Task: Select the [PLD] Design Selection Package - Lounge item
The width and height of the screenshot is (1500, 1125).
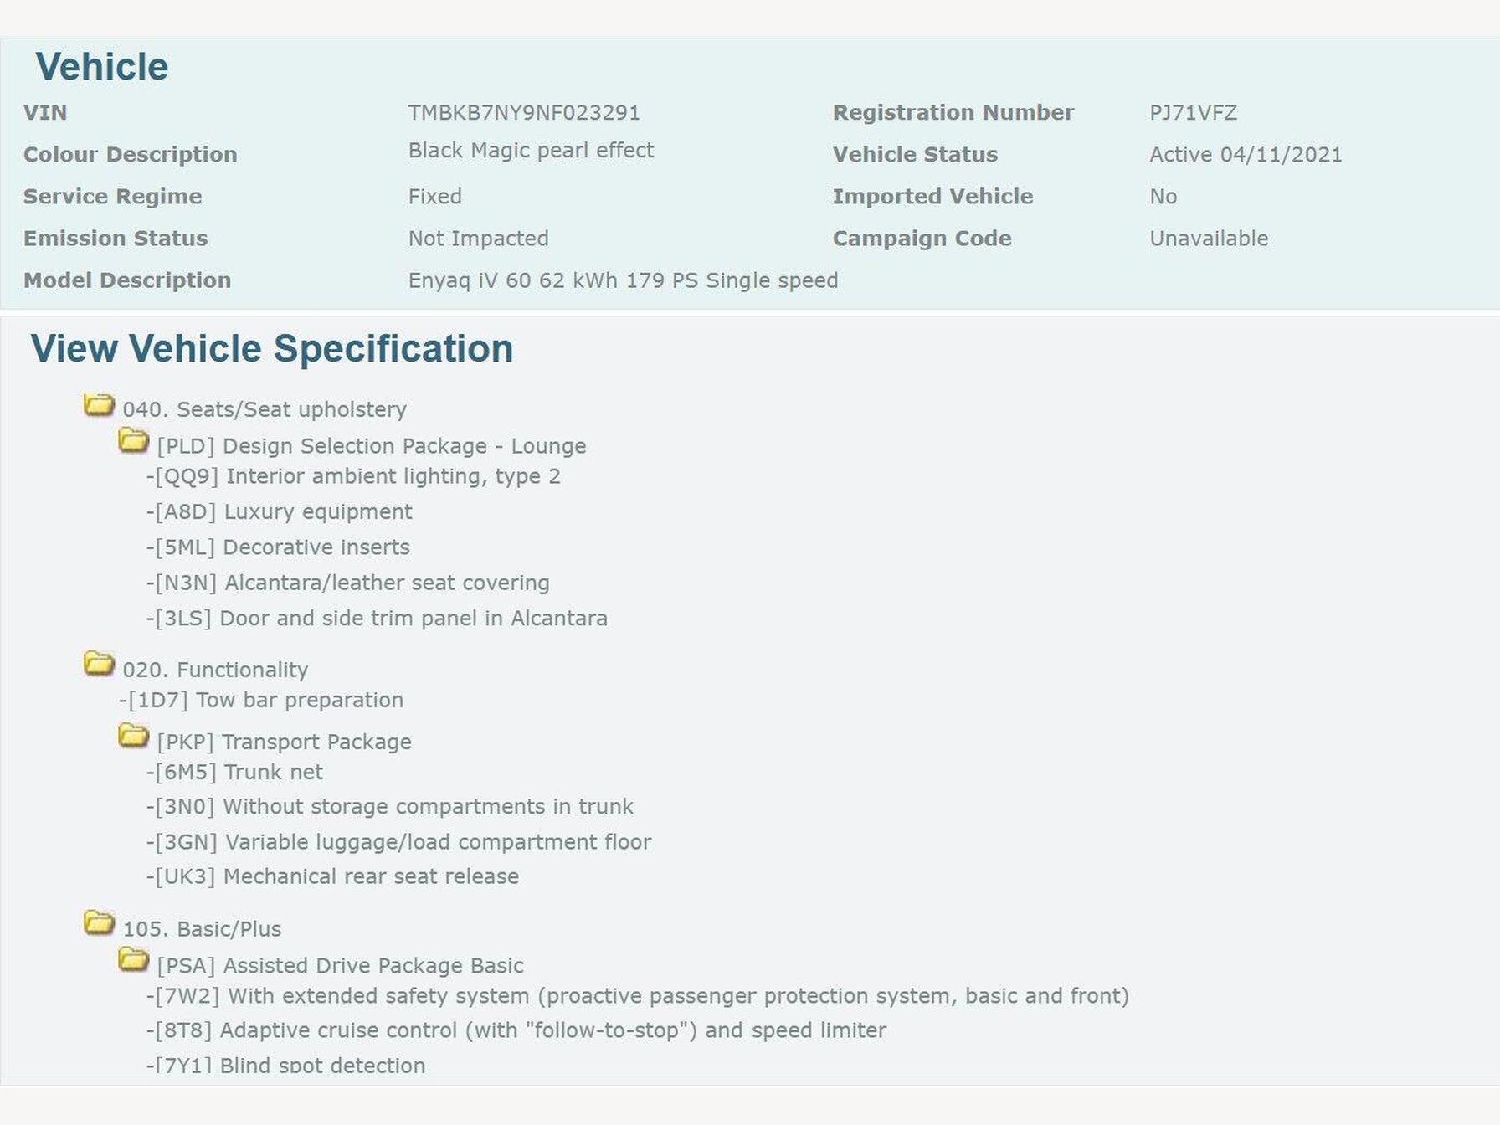Action: point(371,446)
